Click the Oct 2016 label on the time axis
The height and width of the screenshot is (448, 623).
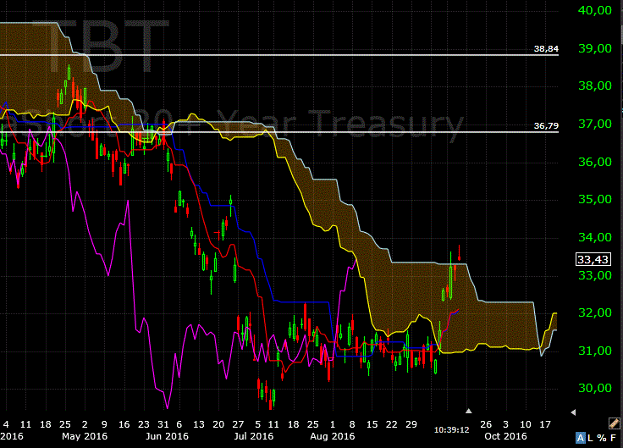pyautogui.click(x=503, y=436)
